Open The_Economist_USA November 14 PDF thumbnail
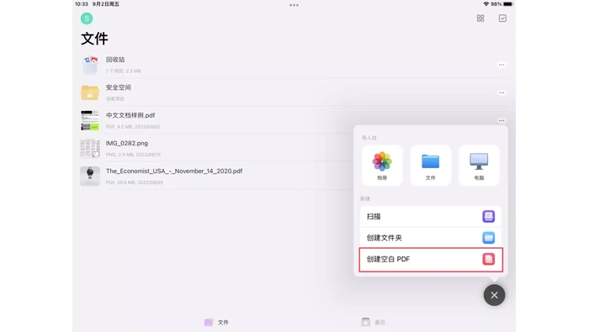Image resolution: width=589 pixels, height=332 pixels. 90,176
